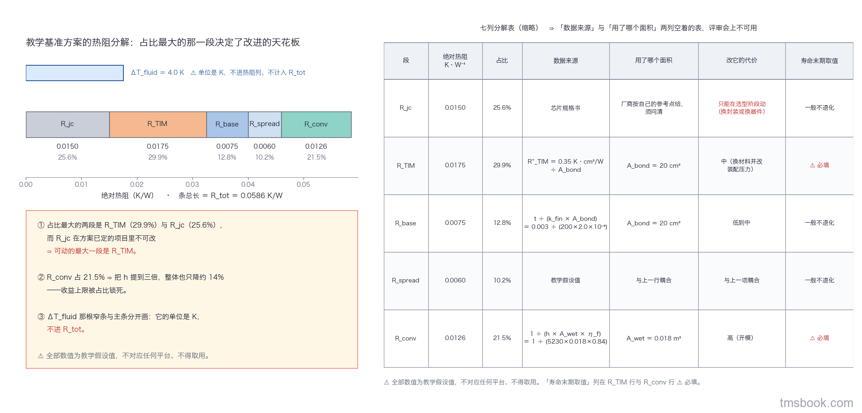Click the '段' column header

coord(406,61)
